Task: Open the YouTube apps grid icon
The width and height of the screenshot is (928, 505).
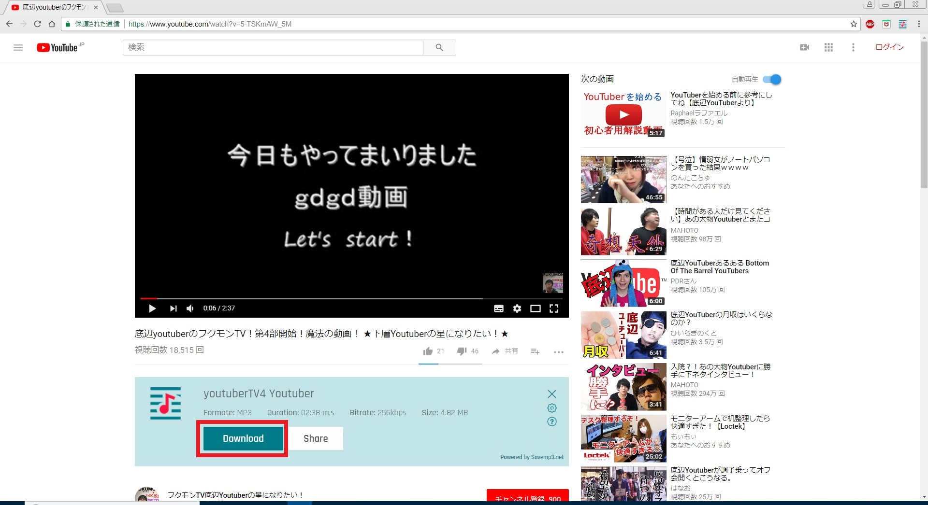Action: tap(828, 47)
